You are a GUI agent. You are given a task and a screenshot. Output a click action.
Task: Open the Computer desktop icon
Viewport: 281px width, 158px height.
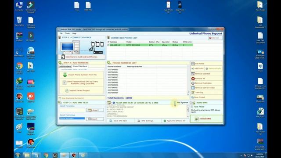click(x=19, y=6)
